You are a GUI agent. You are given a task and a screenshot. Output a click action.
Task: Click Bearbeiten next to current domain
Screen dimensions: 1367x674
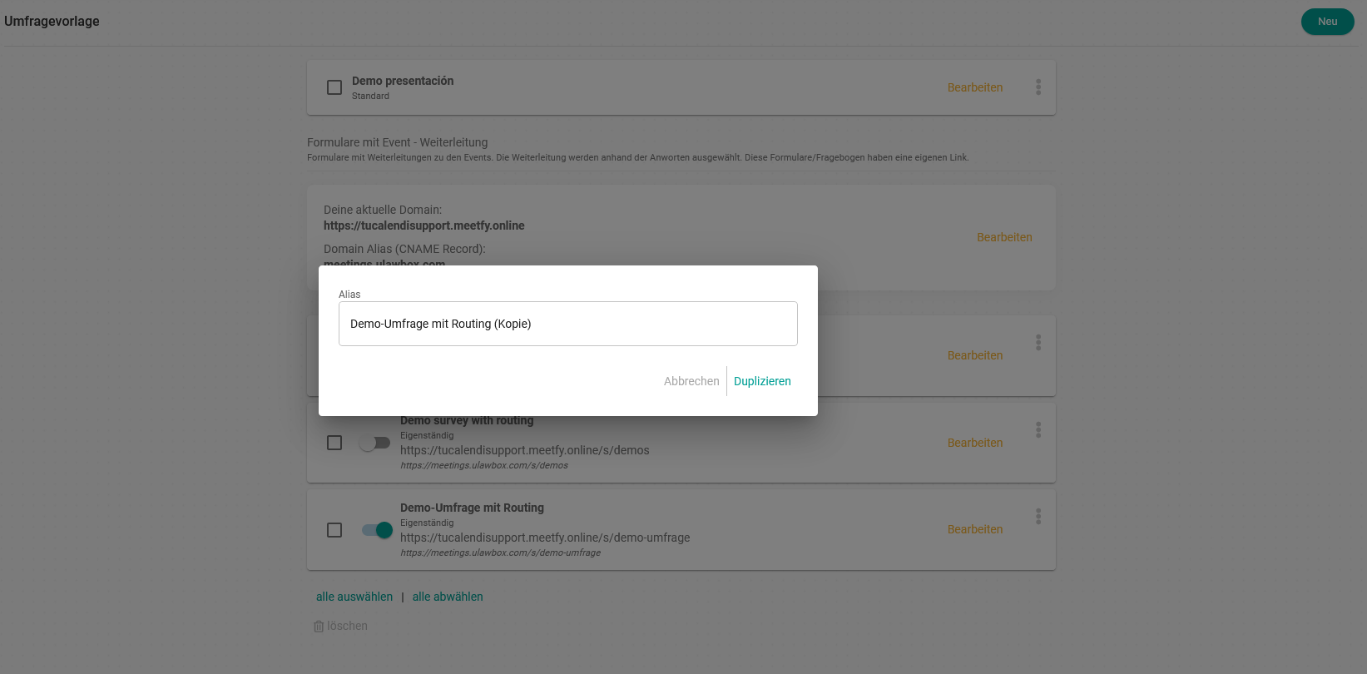(1004, 237)
